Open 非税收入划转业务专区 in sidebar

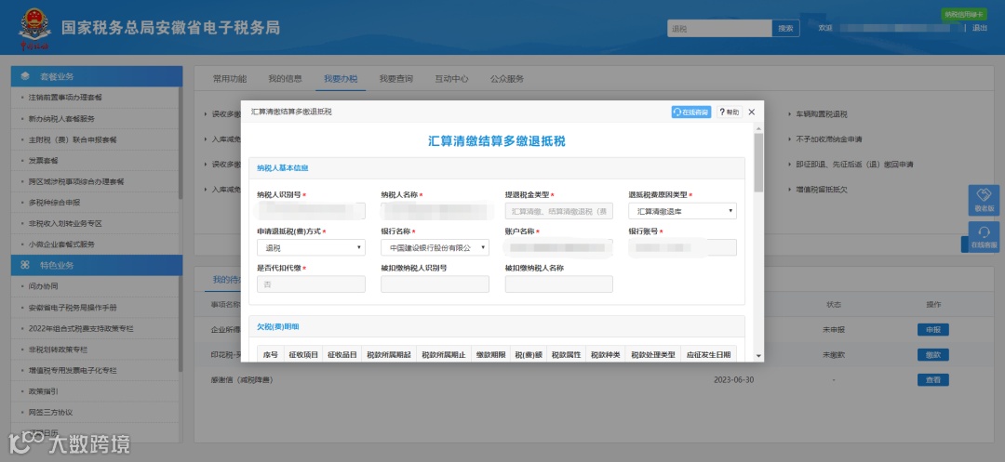click(65, 223)
